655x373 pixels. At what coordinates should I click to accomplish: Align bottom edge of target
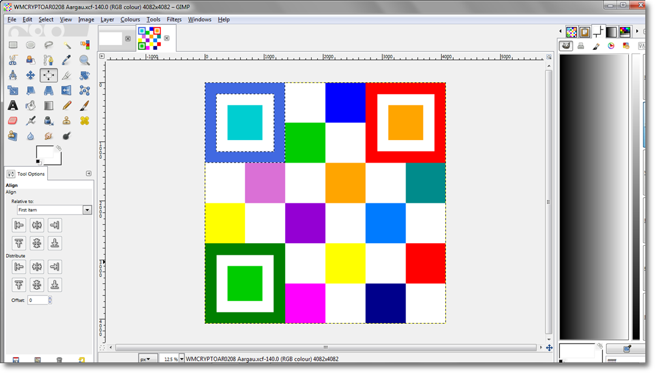[x=55, y=243]
